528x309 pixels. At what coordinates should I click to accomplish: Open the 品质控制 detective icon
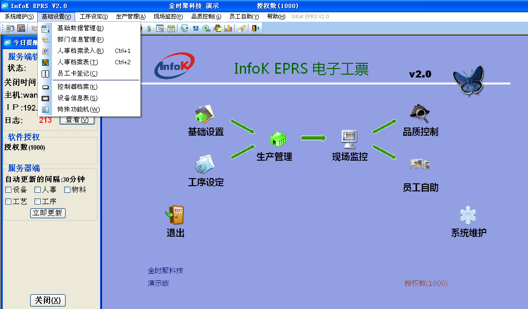[419, 113]
